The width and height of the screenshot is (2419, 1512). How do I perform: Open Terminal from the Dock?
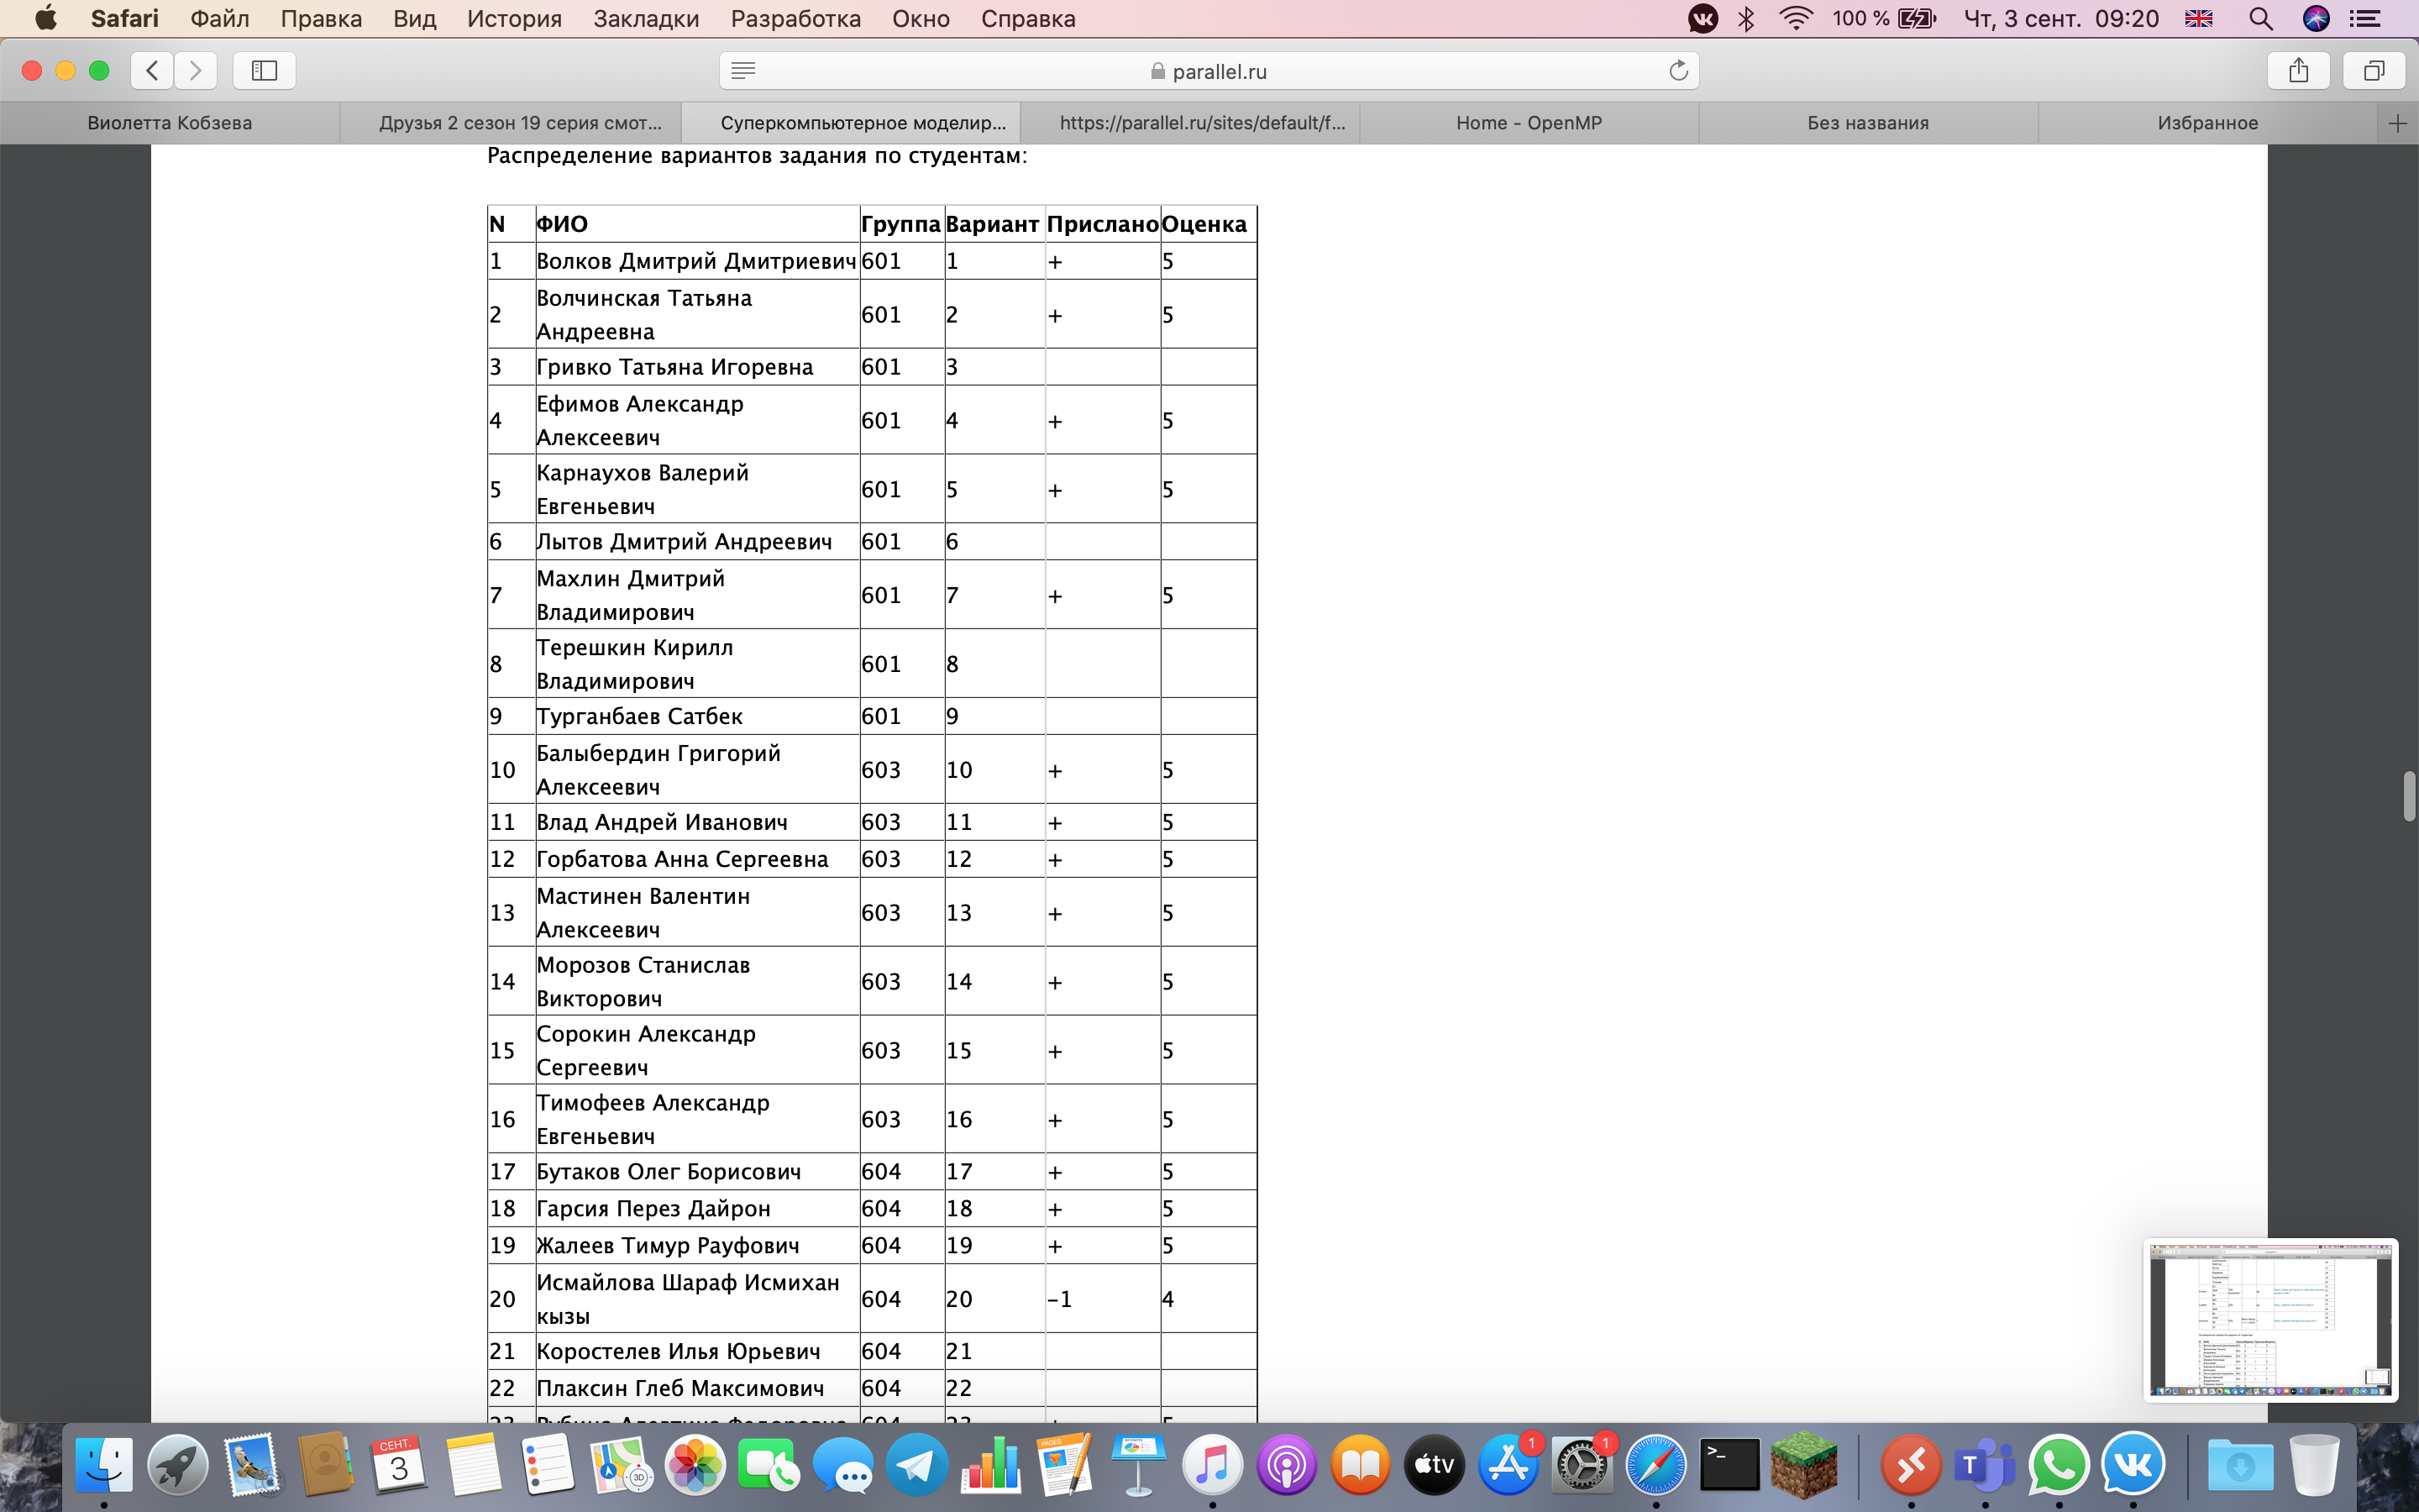click(x=1729, y=1465)
